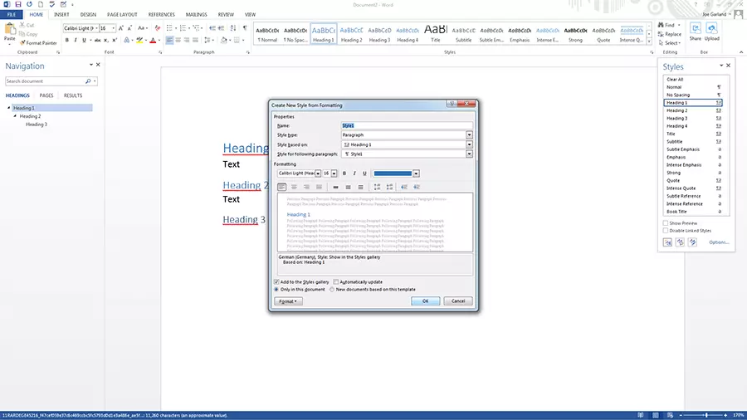This screenshot has width=747, height=420.
Task: Click the Bold button in the style dialog
Action: coord(344,173)
